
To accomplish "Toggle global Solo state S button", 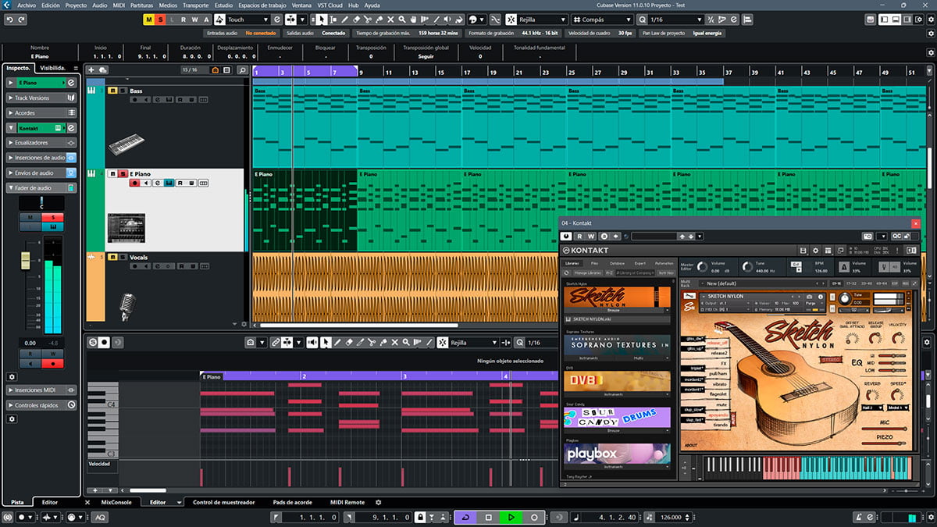I will [160, 20].
